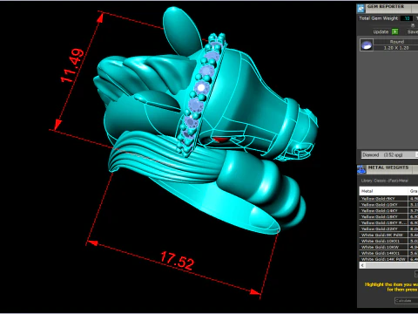Click the Total Gem Weight value field
The height and width of the screenshot is (314, 418).
[407, 18]
